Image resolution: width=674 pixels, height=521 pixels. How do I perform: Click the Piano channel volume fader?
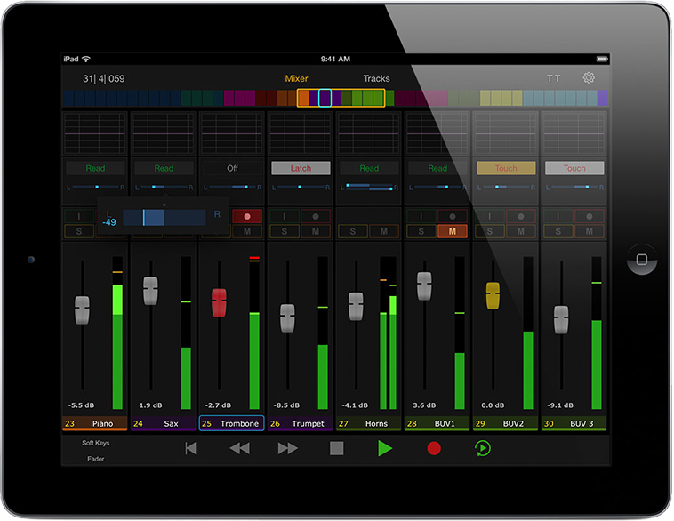[82, 310]
